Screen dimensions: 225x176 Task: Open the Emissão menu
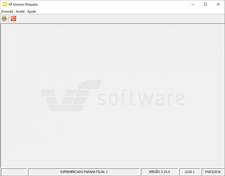click(x=7, y=11)
